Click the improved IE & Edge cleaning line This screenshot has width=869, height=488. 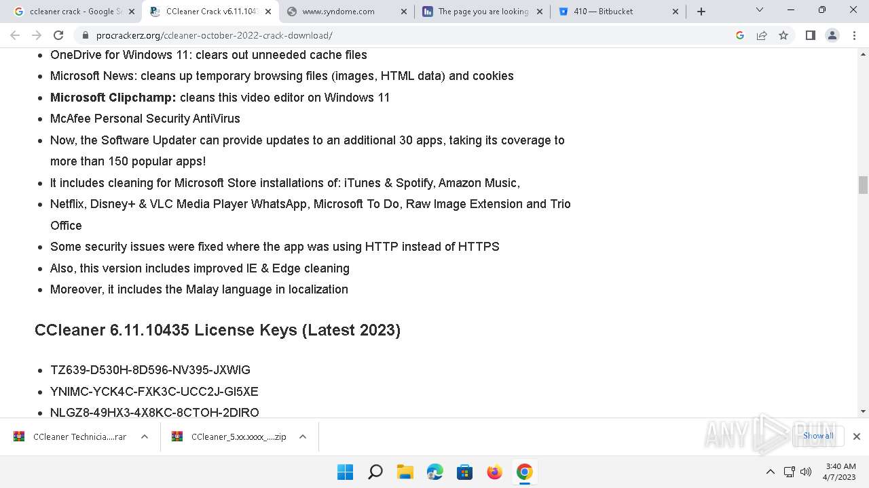(x=200, y=268)
